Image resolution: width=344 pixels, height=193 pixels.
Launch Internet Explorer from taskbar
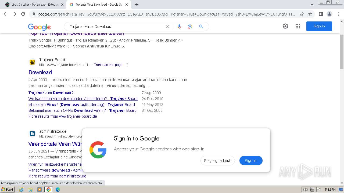coord(21,190)
